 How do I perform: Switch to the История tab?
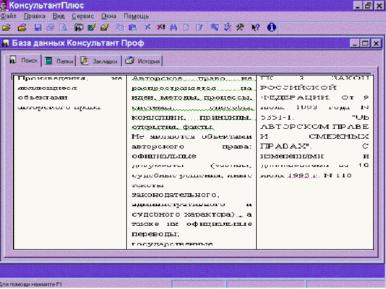click(143, 61)
